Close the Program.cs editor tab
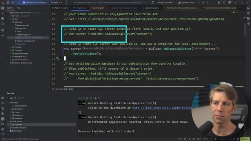The width and height of the screenshot is (251, 141). [87, 8]
